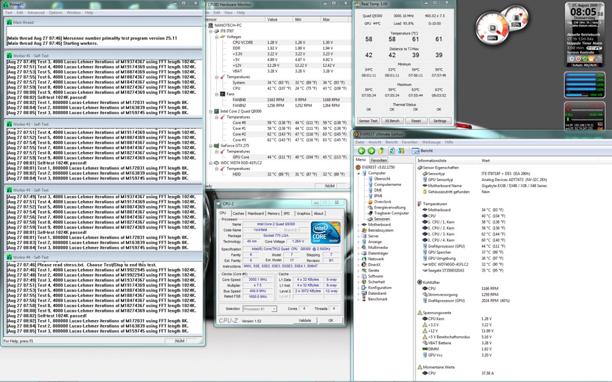The height and width of the screenshot is (382, 612).
Task: Open Settings in Real Temp
Action: click(x=440, y=121)
